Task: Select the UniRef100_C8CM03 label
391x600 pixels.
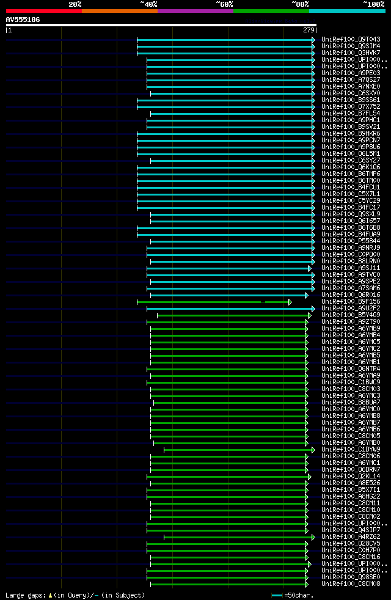Action: click(x=351, y=389)
